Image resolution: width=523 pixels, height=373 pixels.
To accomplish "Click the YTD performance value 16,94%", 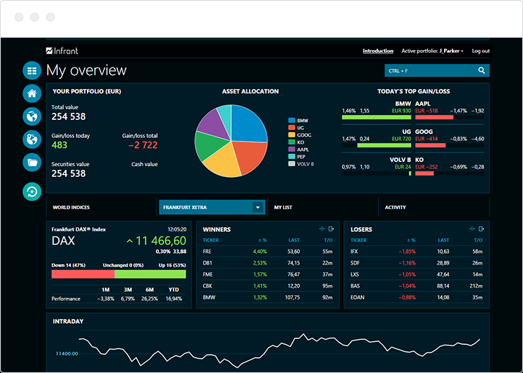I will click(x=174, y=299).
